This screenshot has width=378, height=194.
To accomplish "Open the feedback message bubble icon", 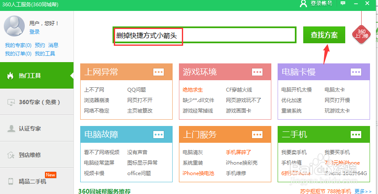I will click(343, 3).
